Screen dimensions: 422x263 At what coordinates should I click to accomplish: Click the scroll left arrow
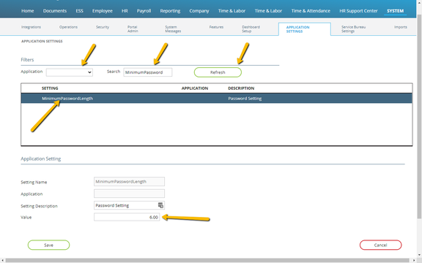tap(2, 261)
